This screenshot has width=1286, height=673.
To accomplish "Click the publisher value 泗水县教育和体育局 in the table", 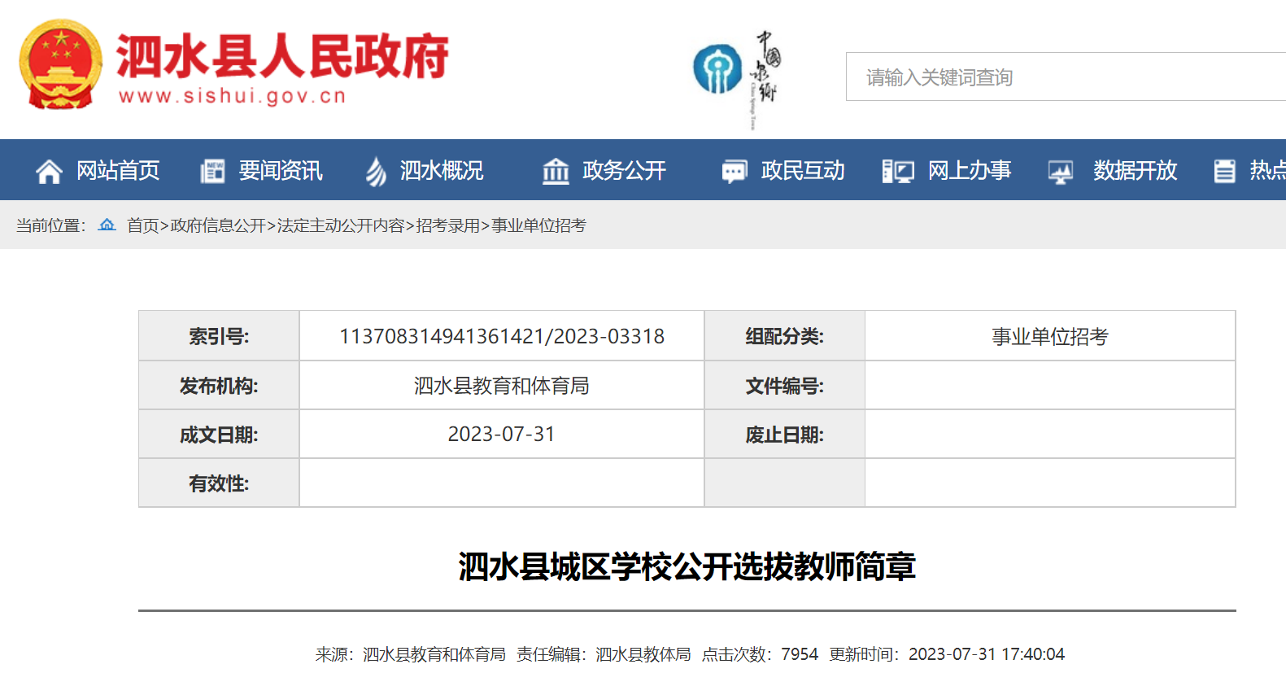I will point(502,385).
